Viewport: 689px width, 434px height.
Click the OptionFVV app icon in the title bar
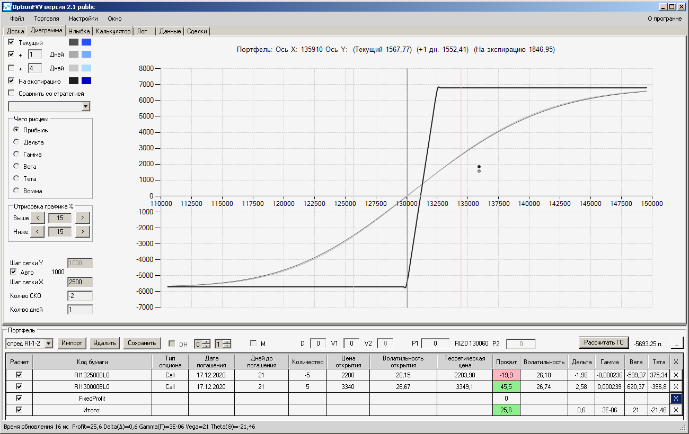(x=7, y=7)
